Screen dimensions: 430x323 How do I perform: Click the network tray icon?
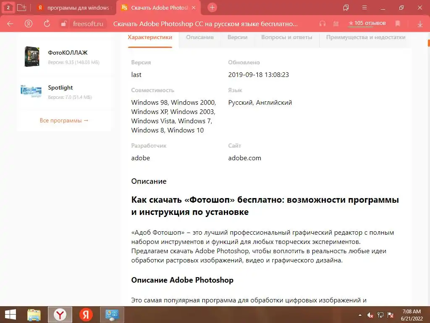380,315
